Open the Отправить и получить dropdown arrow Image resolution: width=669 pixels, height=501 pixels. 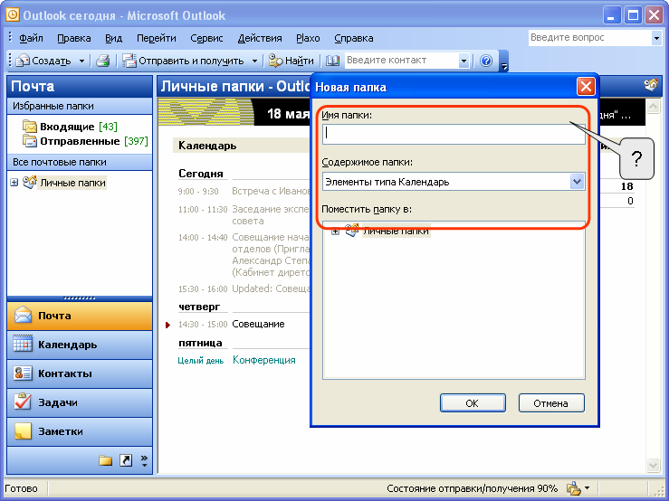coord(254,61)
